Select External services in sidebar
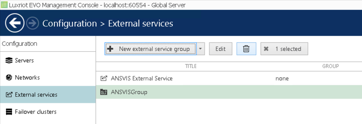This screenshot has height=124, width=362. (36, 95)
